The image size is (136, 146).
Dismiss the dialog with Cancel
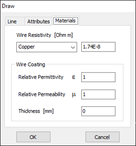(103, 137)
